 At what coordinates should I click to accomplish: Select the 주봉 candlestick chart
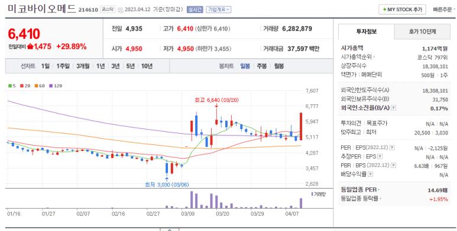(262, 66)
